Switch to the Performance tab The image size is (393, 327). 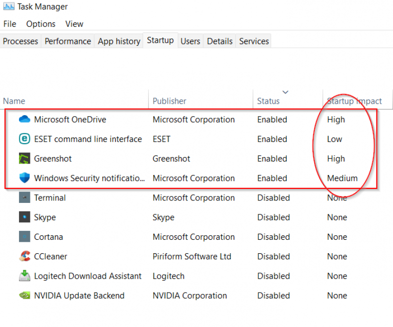pyautogui.click(x=68, y=41)
